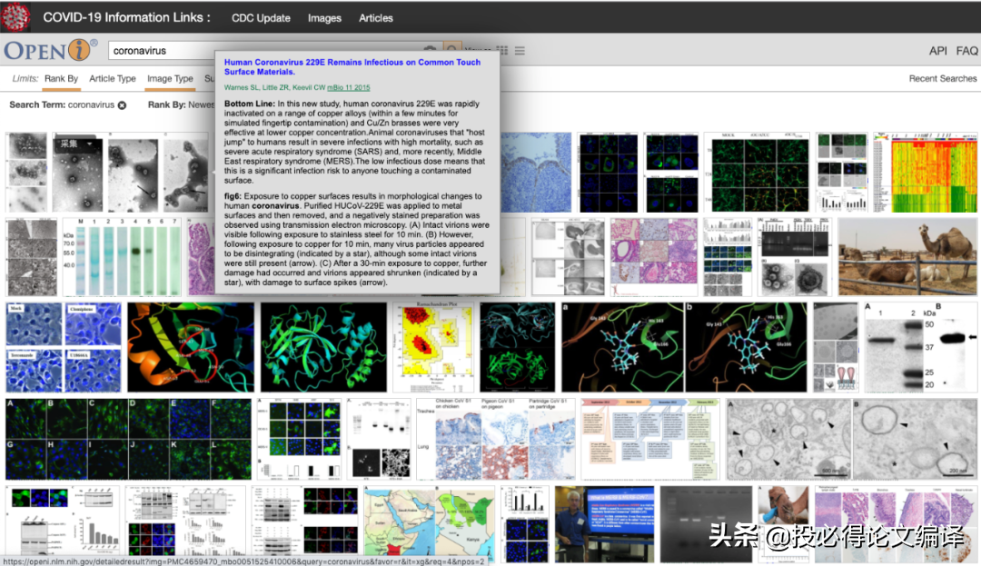This screenshot has width=981, height=566.
Task: Click the 'Rank By: Newest' filter text
Action: click(181, 104)
